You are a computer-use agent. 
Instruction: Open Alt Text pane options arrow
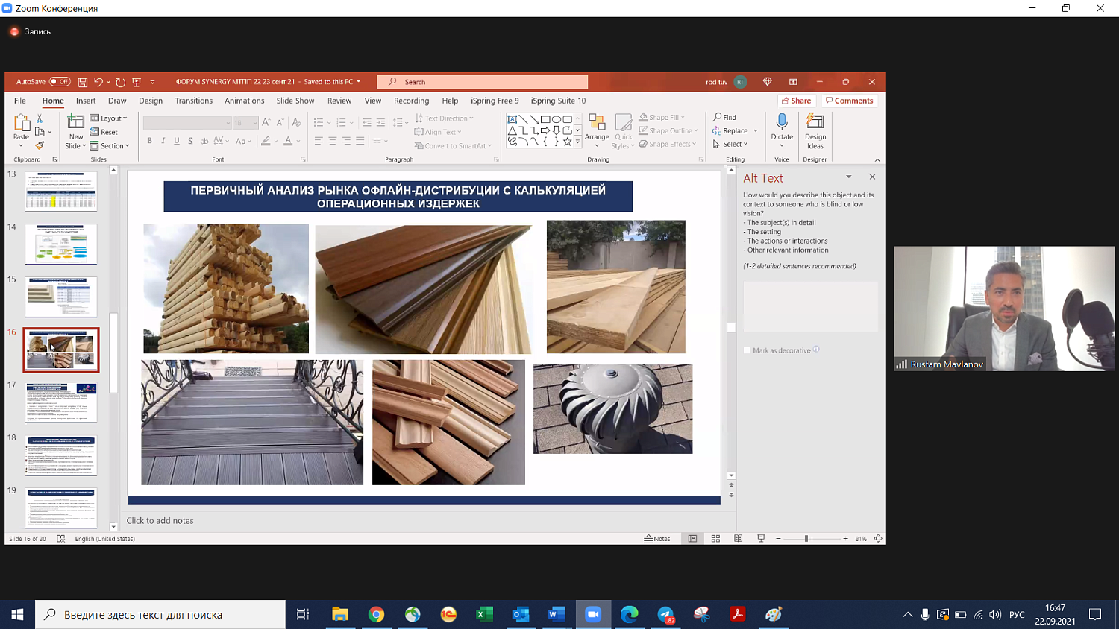(848, 177)
